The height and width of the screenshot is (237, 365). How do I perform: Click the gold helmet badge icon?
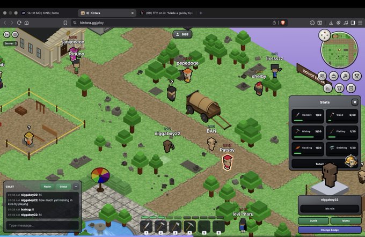coord(351,160)
